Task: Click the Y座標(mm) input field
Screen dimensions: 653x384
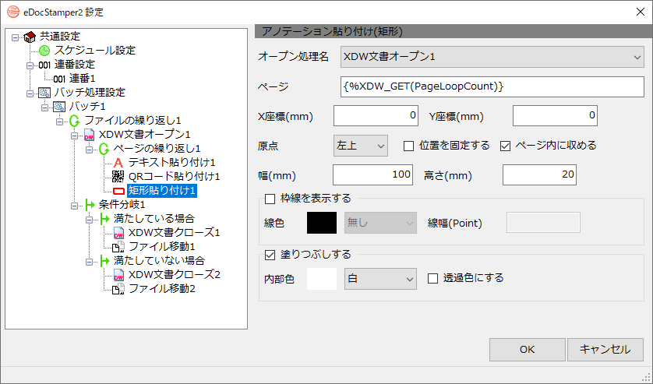Action: pyautogui.click(x=555, y=116)
